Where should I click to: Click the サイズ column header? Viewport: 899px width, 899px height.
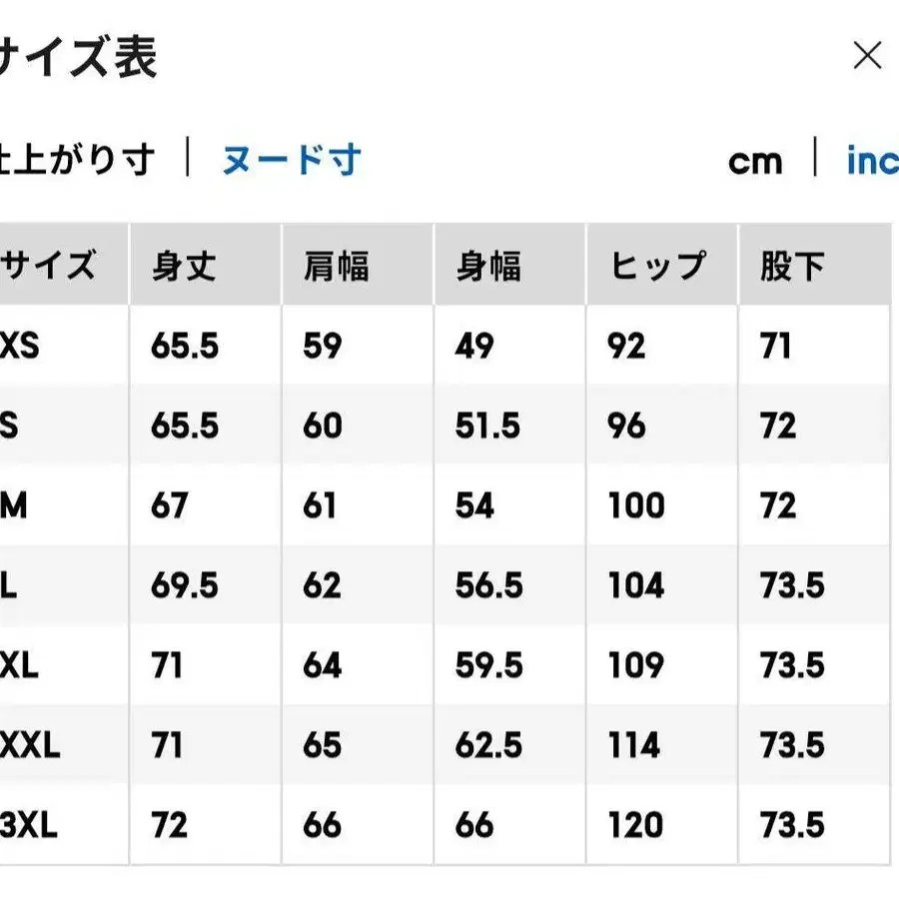tap(48, 267)
